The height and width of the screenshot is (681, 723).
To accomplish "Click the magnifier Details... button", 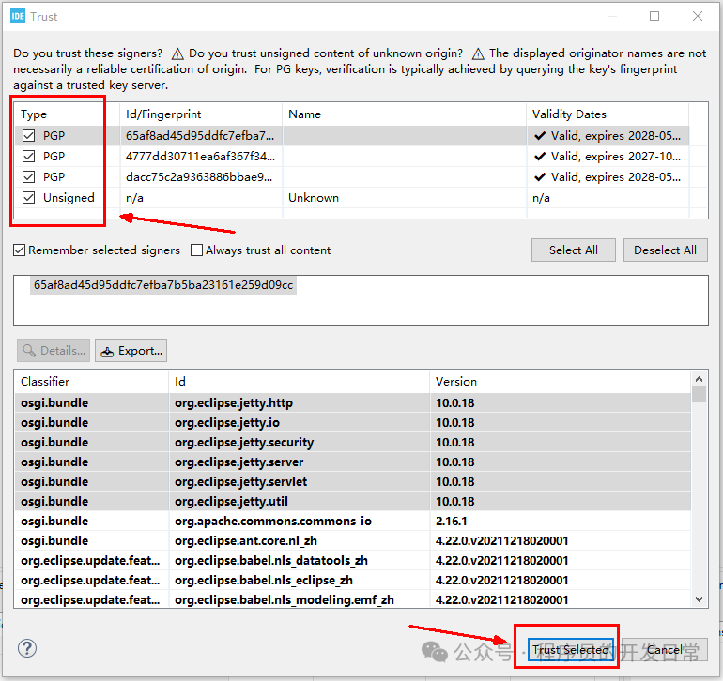I will pyautogui.click(x=54, y=351).
